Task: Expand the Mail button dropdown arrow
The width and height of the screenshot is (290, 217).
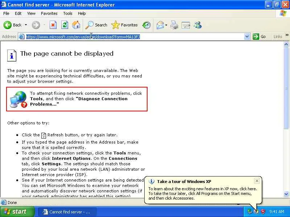Action: click(x=166, y=25)
